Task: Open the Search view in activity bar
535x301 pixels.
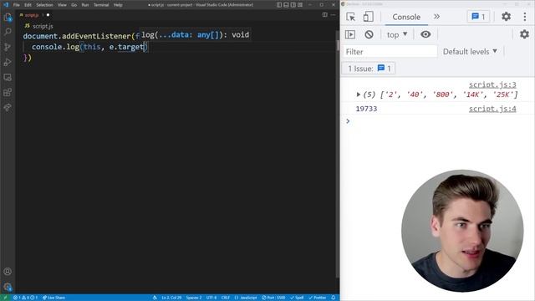Action: 8,32
